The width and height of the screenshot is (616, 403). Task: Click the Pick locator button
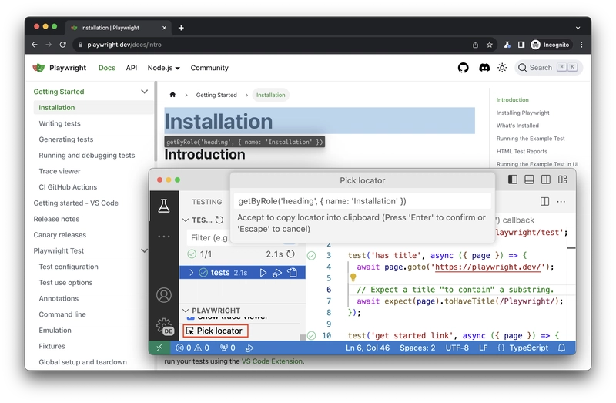[216, 331]
